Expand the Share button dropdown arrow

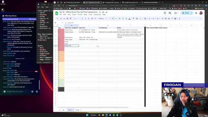(x=191, y=13)
